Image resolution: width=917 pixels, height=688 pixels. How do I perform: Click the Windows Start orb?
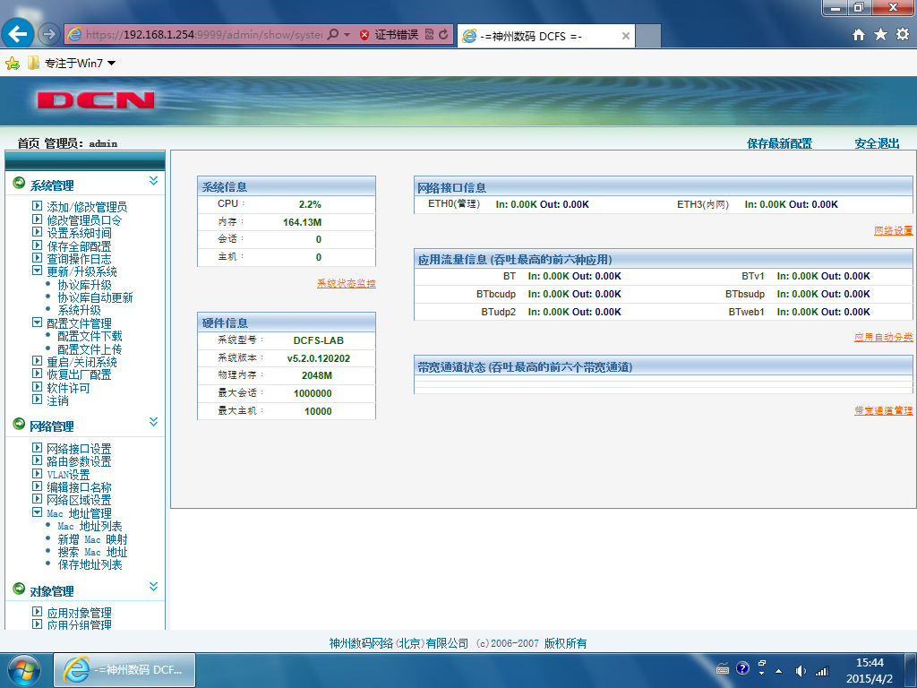(24, 670)
